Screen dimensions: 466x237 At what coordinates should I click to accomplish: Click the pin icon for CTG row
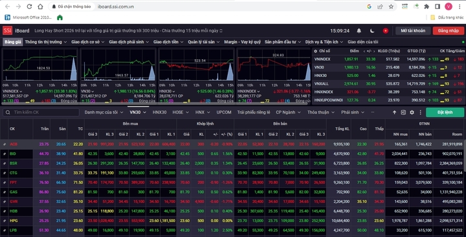click(x=5, y=173)
